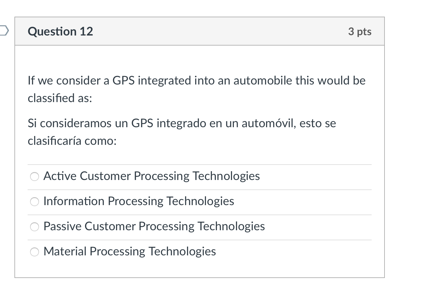
Task: Click the Active Customer Processing Technologies answer text
Action: coord(151,176)
